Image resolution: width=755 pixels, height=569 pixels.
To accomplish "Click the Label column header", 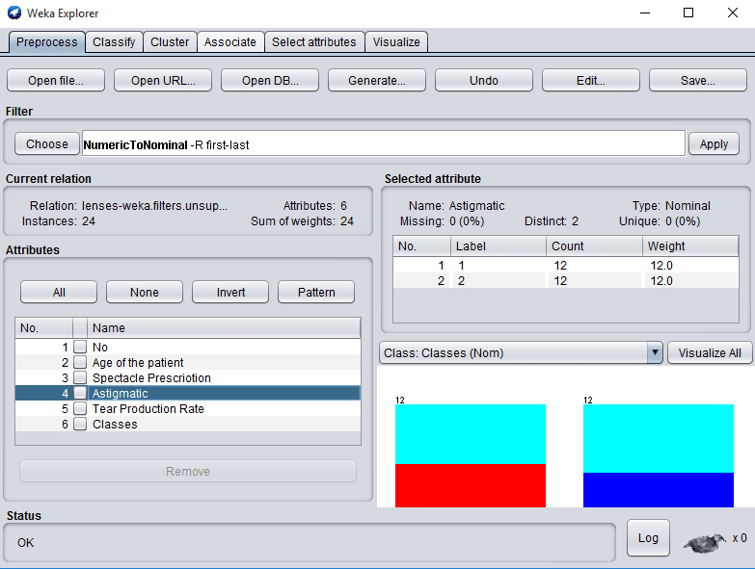I will click(499, 246).
